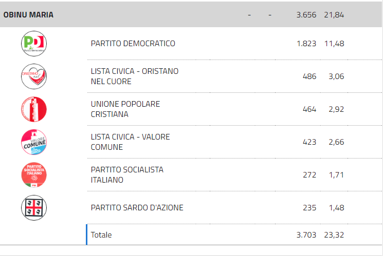Image resolution: width=383 pixels, height=256 pixels.
Task: Click the Partito Socialista Italiano symbol
Action: tap(34, 175)
